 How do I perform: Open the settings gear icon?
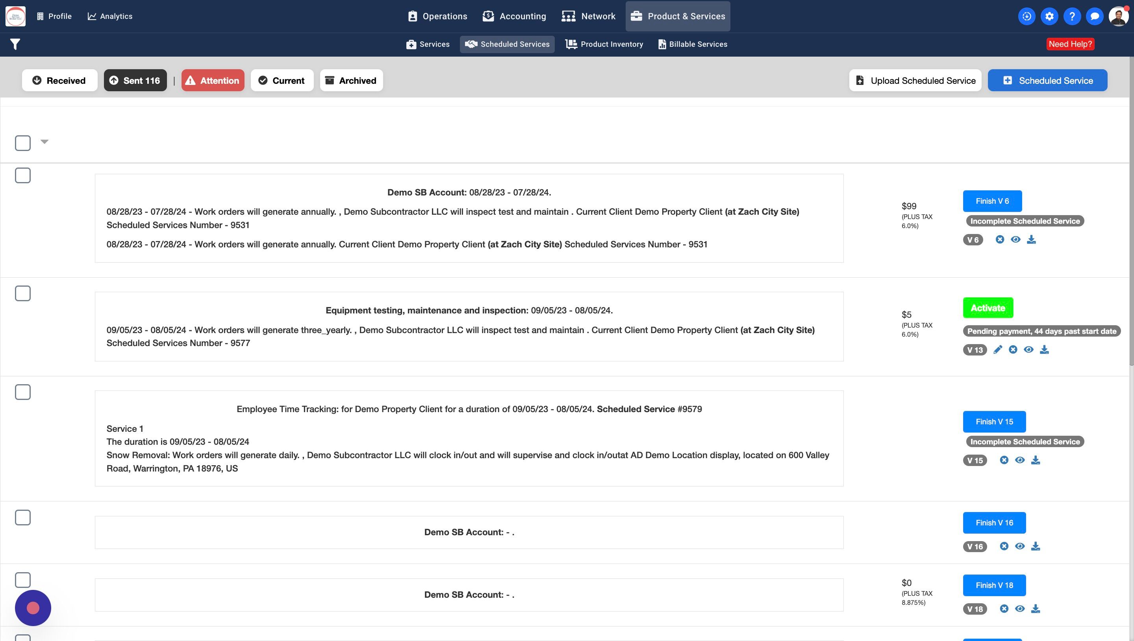click(x=1049, y=16)
